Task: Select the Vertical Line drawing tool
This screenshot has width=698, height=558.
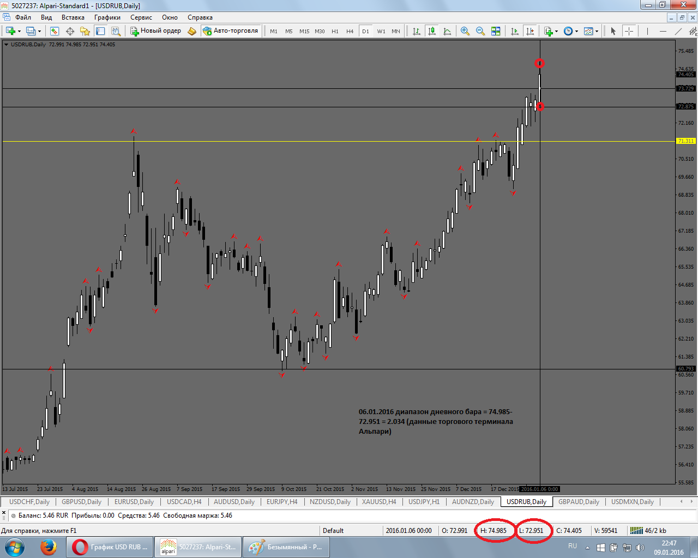Action: click(647, 31)
